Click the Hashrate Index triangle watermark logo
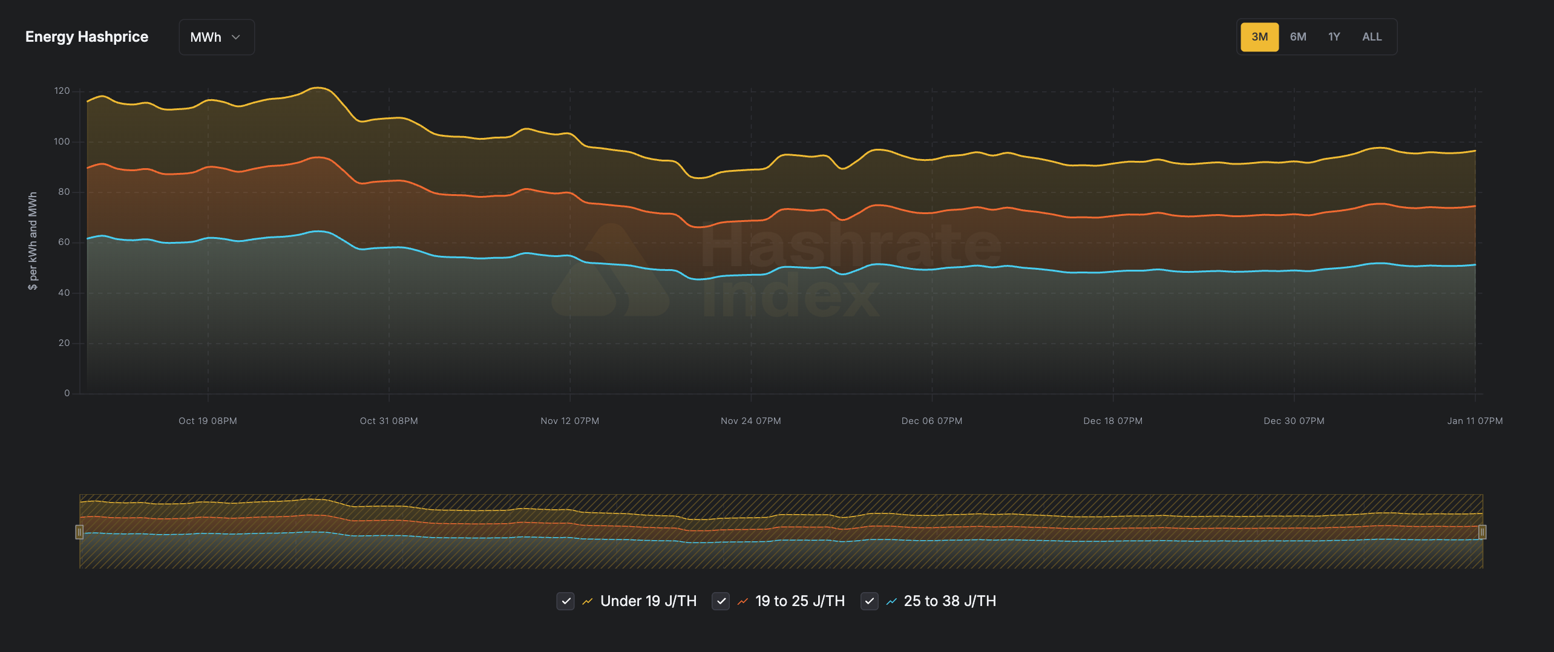The width and height of the screenshot is (1554, 652). click(610, 271)
